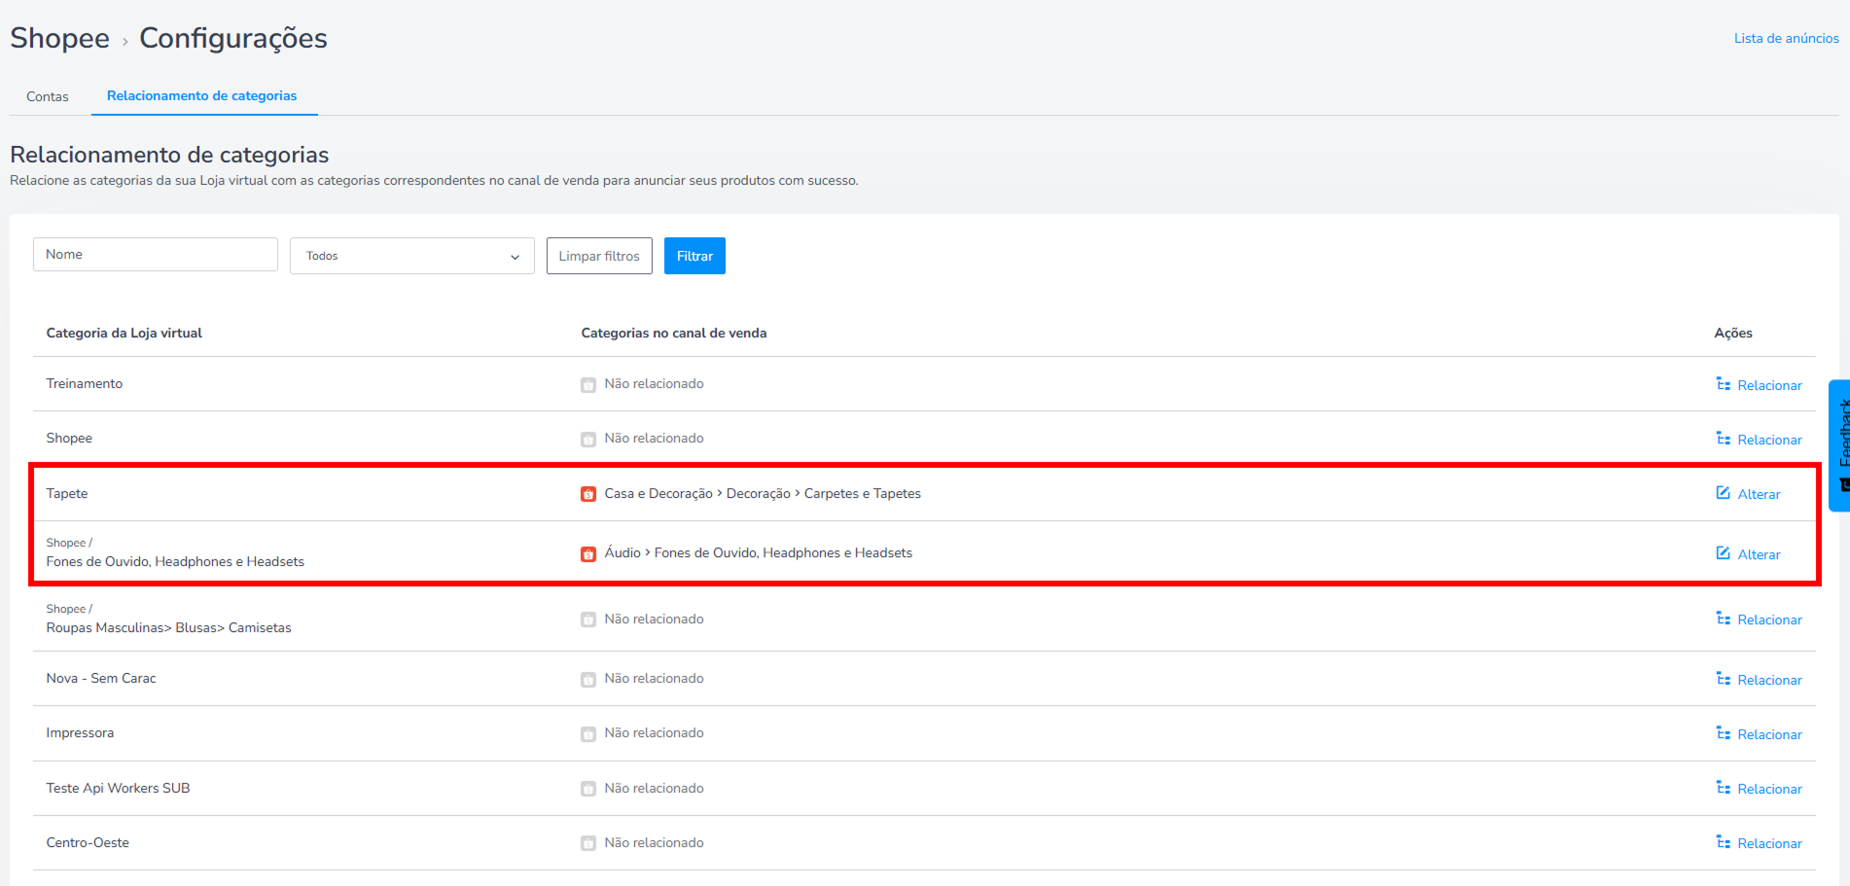Go to Shopee via the breadcrumb title
The image size is (1850, 886).
(59, 38)
